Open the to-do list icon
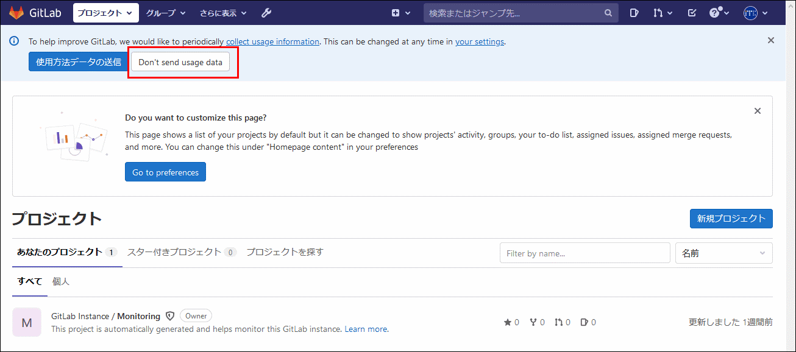Screen dimensions: 796x352 [692, 13]
